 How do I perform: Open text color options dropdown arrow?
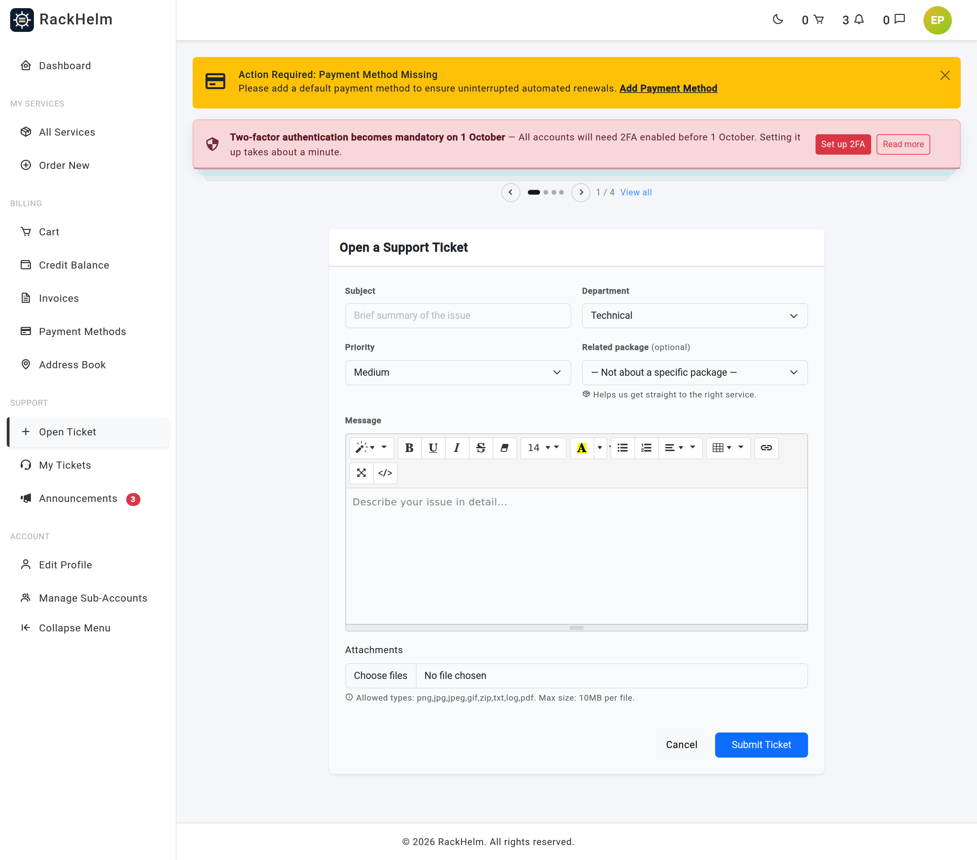point(600,448)
